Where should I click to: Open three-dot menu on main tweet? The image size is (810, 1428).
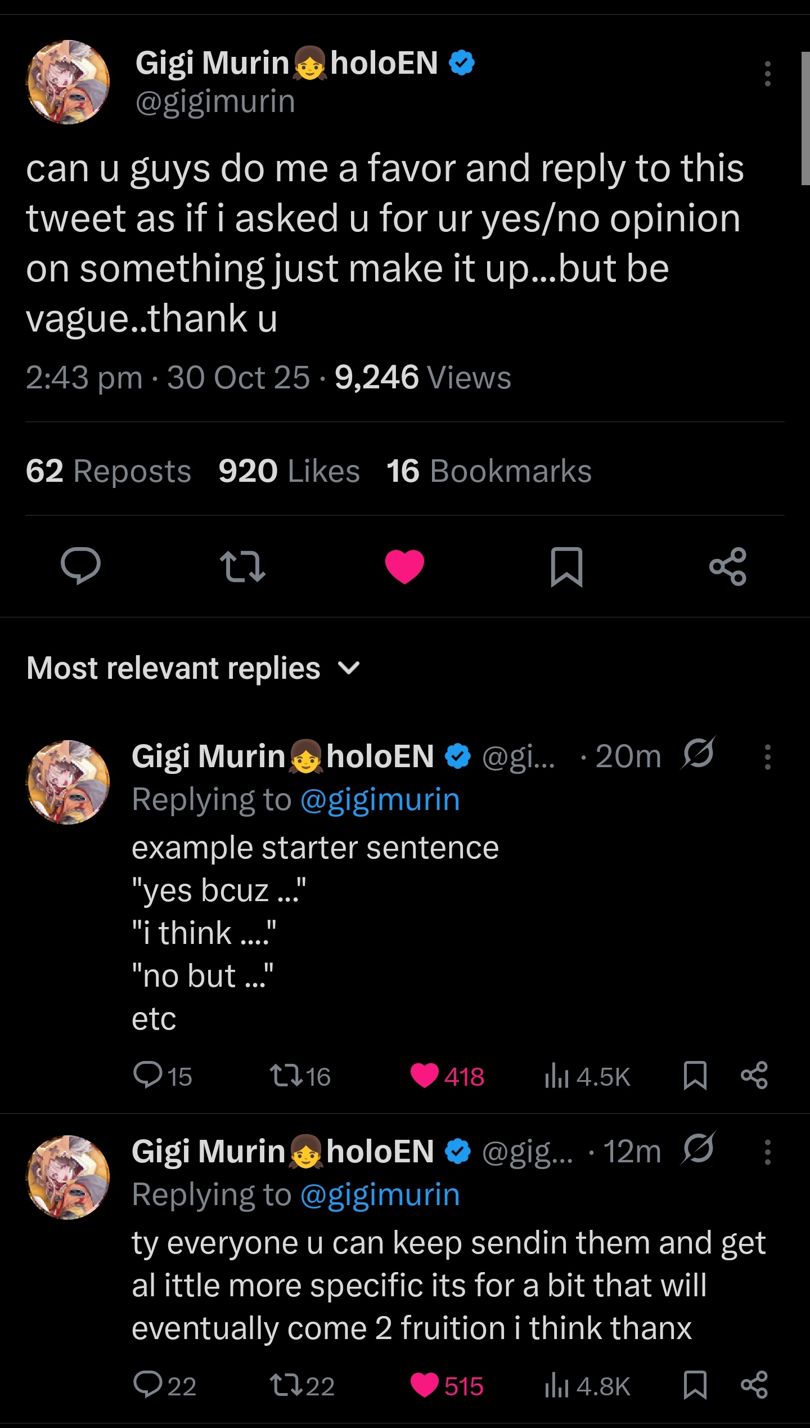[767, 74]
